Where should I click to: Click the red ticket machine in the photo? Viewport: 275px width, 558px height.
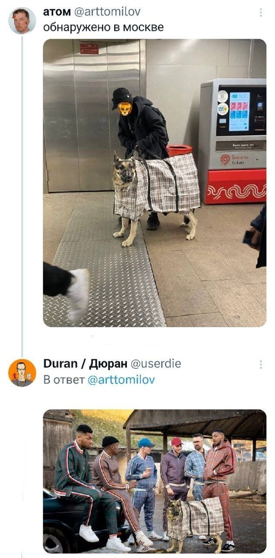(233, 141)
